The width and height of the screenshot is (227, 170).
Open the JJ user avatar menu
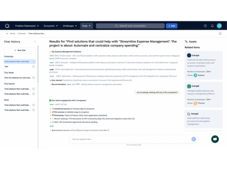click(x=219, y=26)
